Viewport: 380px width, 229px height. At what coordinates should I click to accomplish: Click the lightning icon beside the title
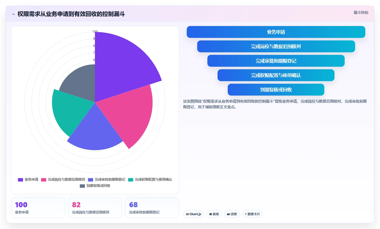[x=13, y=14]
